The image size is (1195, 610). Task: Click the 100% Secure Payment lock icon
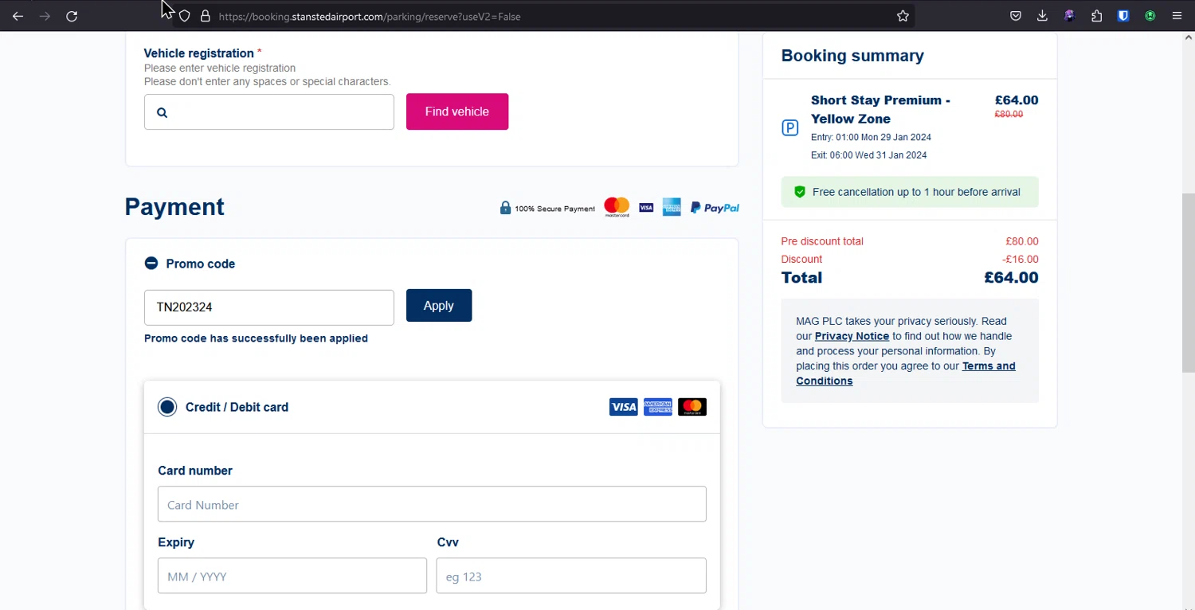point(505,208)
